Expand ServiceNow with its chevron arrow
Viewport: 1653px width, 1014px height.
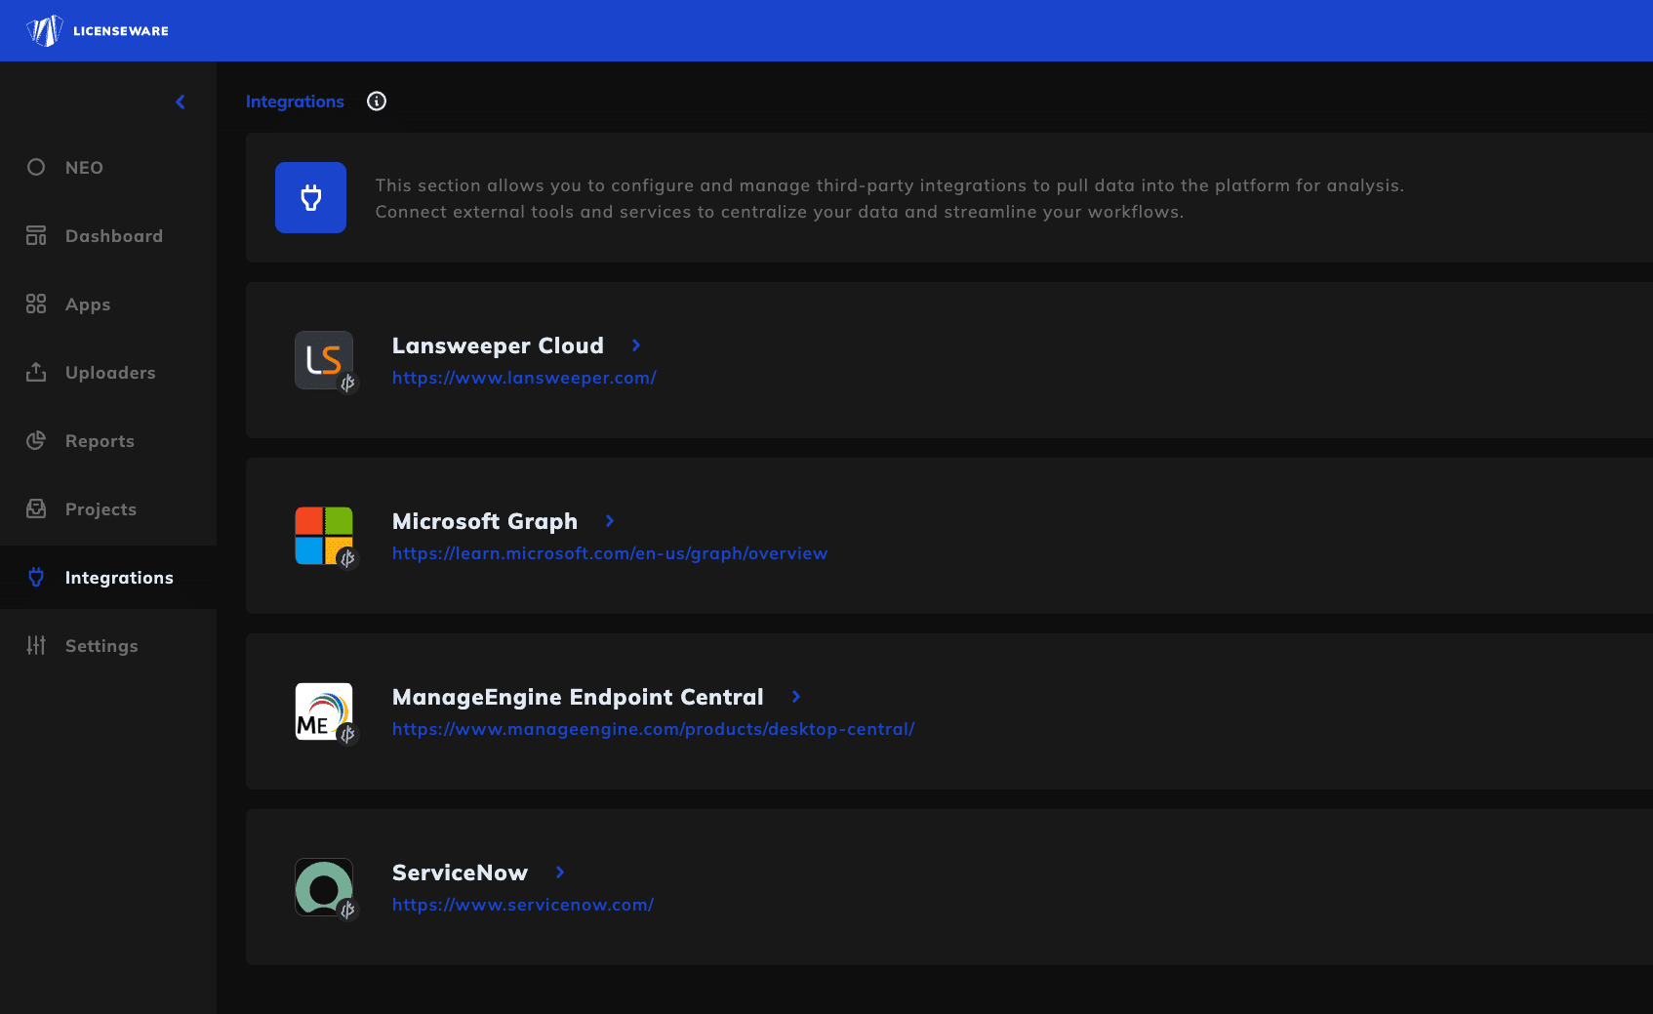560,872
